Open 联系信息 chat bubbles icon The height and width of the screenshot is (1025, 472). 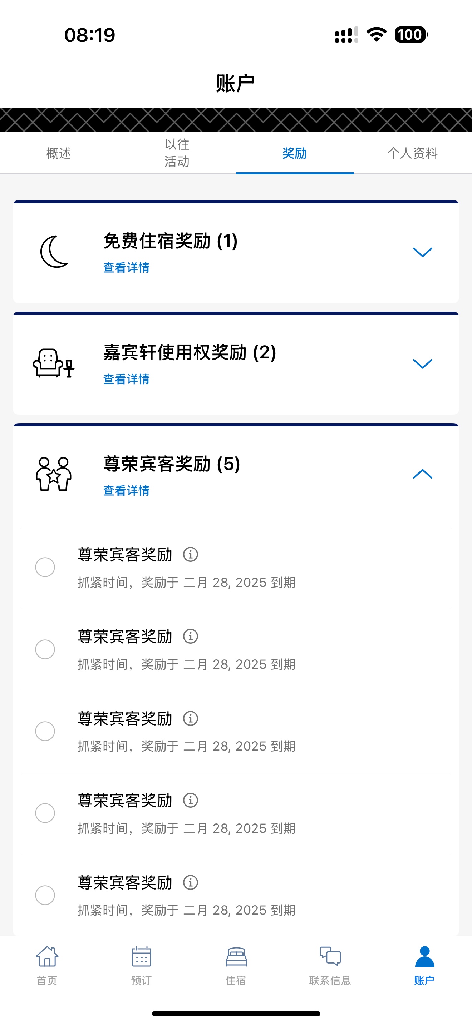point(330,956)
